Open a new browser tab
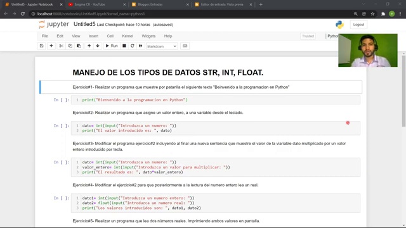 point(261,4)
